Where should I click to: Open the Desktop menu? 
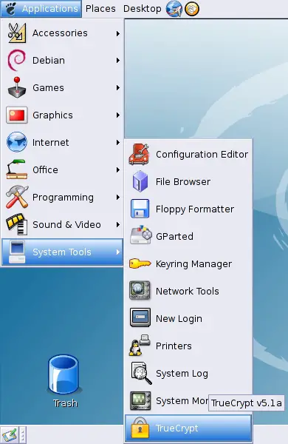click(x=143, y=8)
